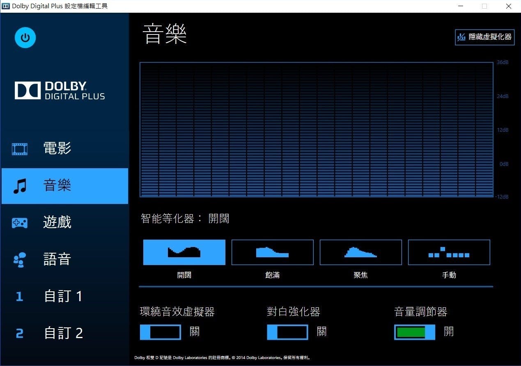Switch to the 語音 profile
The image size is (521, 366).
pos(65,260)
